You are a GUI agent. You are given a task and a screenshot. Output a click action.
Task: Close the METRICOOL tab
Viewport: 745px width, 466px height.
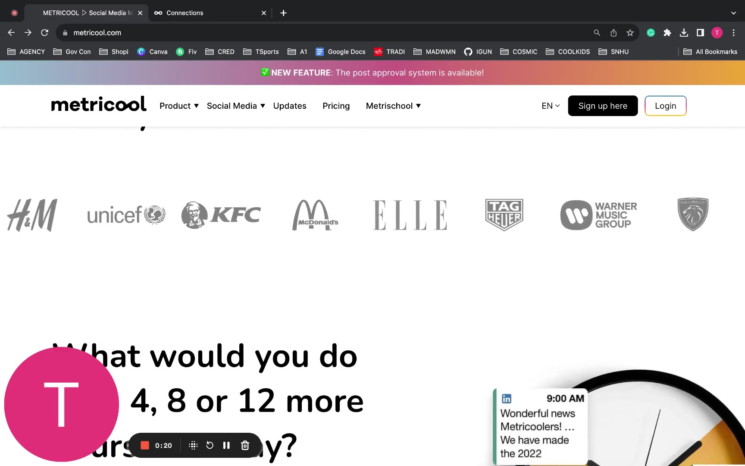pos(140,13)
